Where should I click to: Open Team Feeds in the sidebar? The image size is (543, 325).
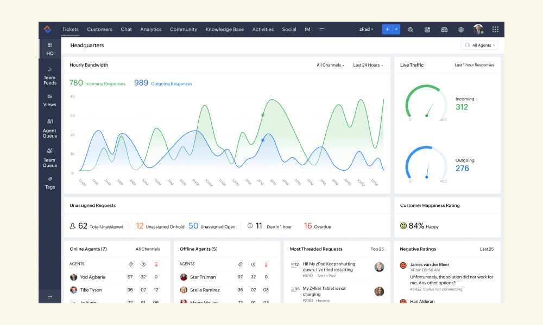[x=50, y=76]
